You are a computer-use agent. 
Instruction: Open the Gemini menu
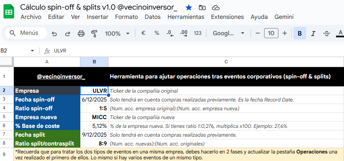tap(284, 17)
